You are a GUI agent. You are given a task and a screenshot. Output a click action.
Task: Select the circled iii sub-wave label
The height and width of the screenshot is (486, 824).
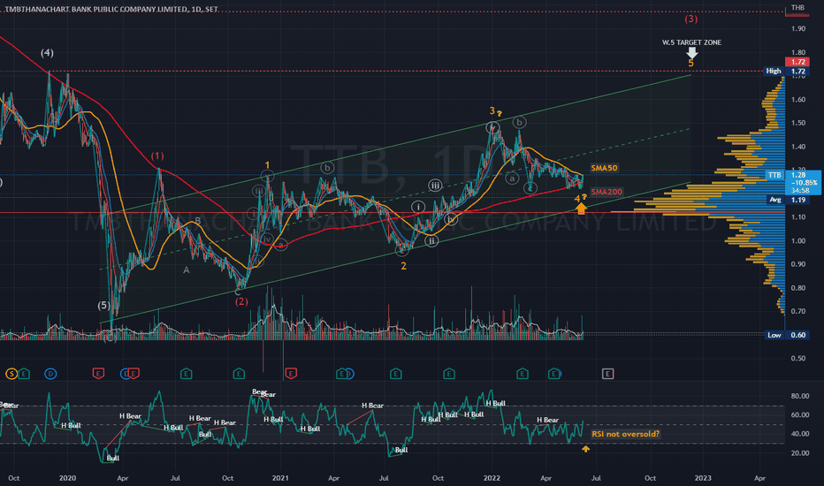(x=435, y=185)
